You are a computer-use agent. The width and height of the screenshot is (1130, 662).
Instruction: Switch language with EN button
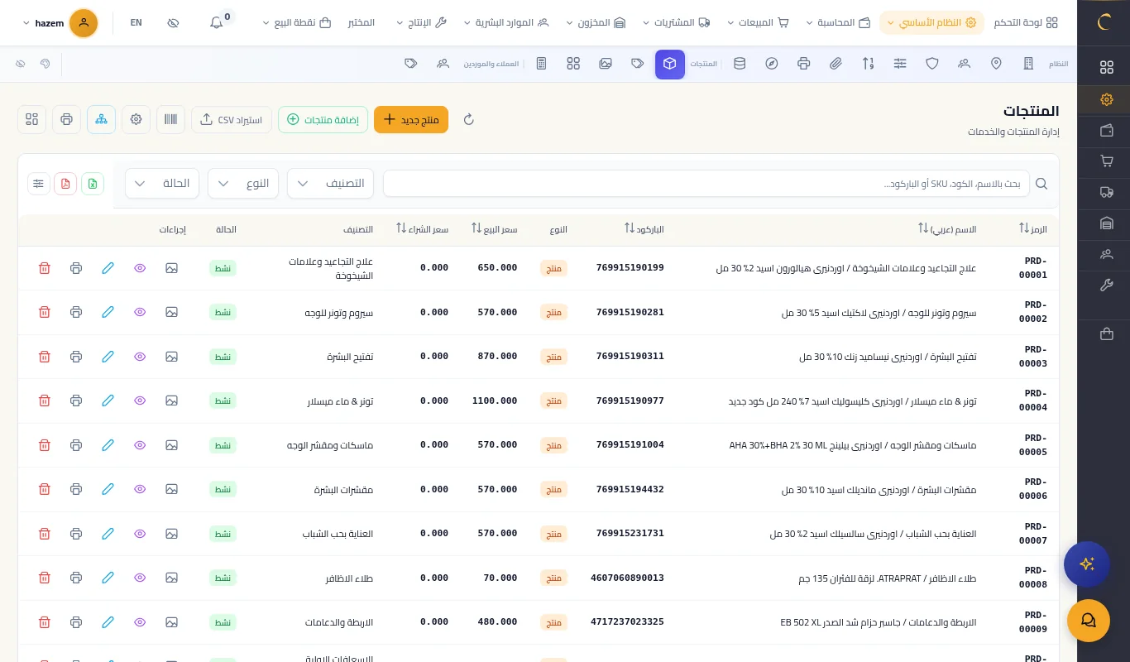click(x=136, y=22)
